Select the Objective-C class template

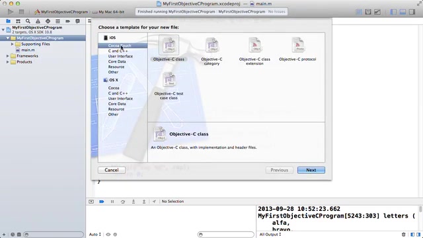169,48
